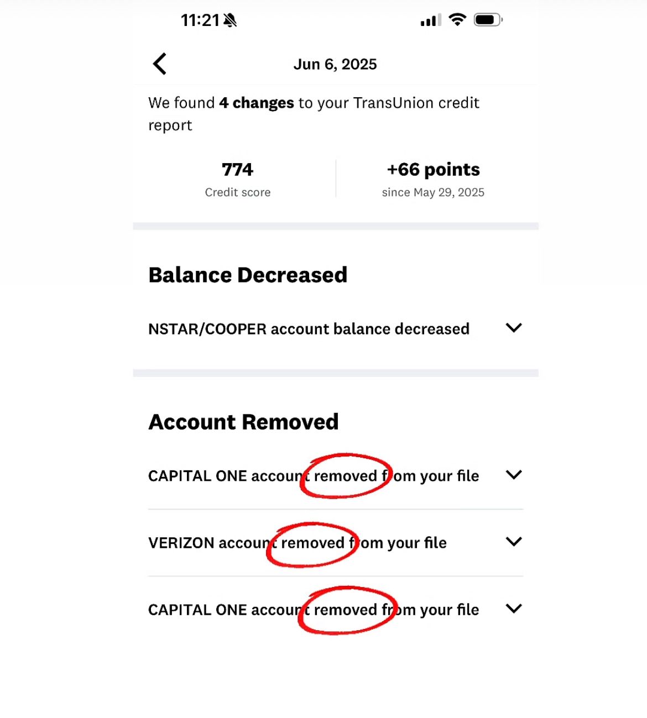This screenshot has height=718, width=647.
Task: Tap the back arrow icon
Action: coord(159,64)
